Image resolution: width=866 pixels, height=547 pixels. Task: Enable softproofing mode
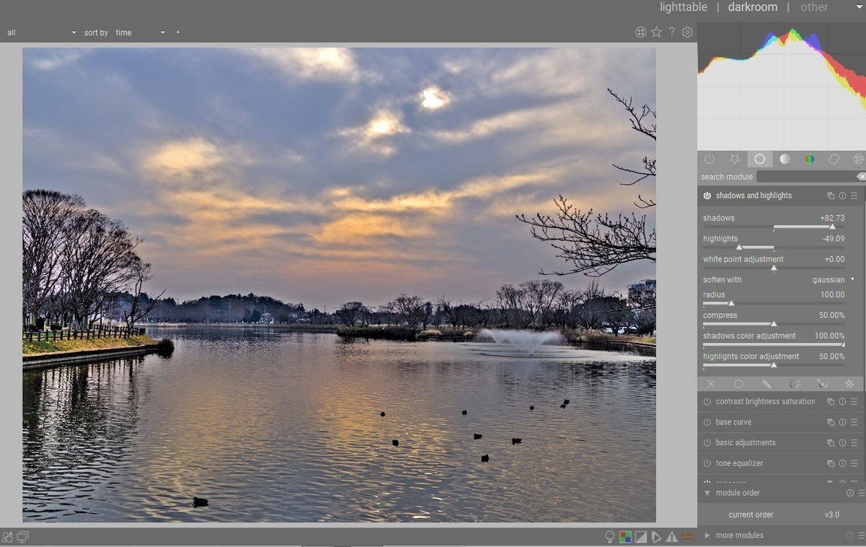[x=657, y=537]
